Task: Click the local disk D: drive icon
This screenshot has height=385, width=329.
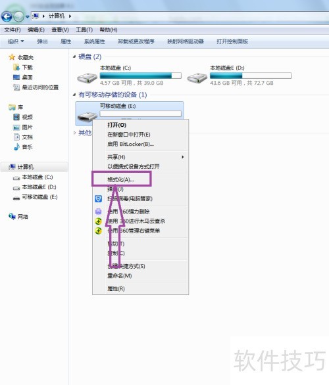Action: coord(197,78)
